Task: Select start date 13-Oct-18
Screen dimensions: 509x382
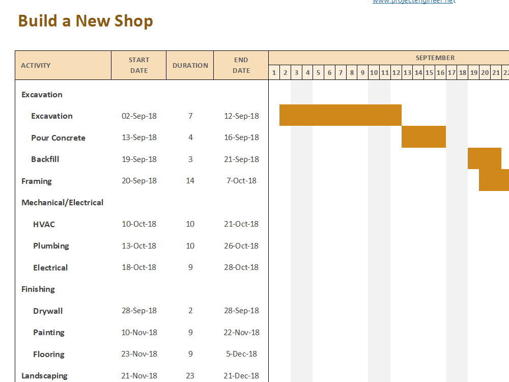Action: [139, 246]
